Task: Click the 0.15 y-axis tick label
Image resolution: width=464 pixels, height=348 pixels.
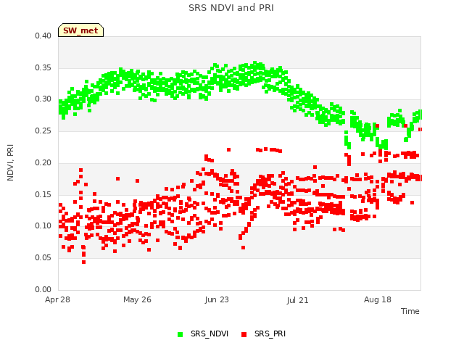Action: tap(43, 194)
